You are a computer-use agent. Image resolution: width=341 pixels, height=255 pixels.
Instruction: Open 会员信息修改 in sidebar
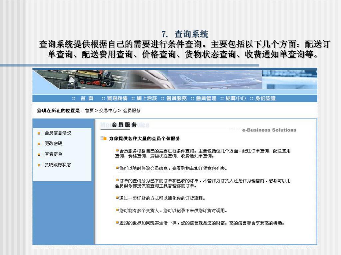[58, 133]
